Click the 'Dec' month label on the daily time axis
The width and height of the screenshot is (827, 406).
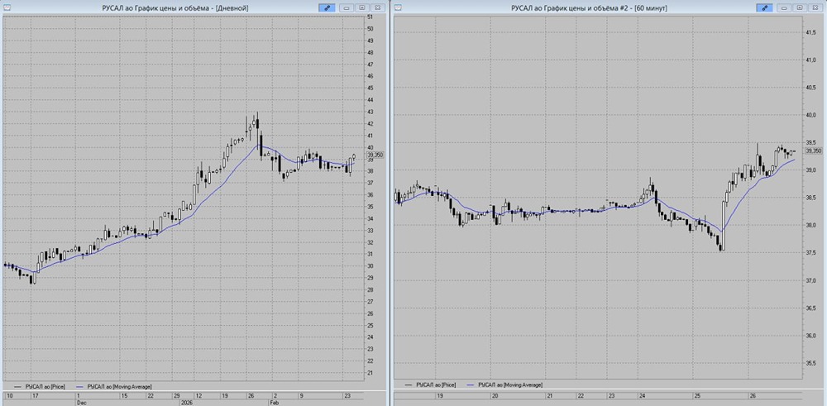81,402
